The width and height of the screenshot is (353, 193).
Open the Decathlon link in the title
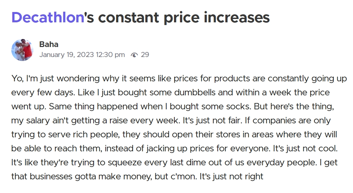pyautogui.click(x=47, y=17)
